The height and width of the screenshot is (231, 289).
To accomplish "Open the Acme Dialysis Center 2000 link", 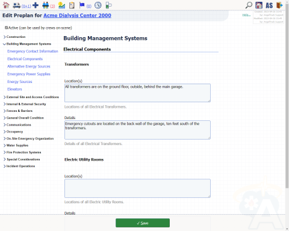I will coord(77,16).
